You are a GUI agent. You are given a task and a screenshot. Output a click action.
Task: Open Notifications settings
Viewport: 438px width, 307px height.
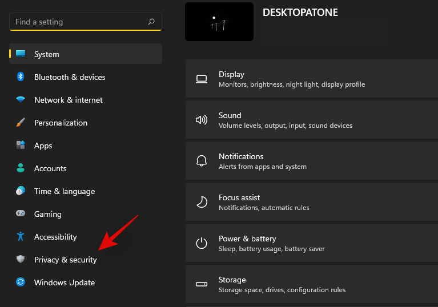click(x=311, y=161)
